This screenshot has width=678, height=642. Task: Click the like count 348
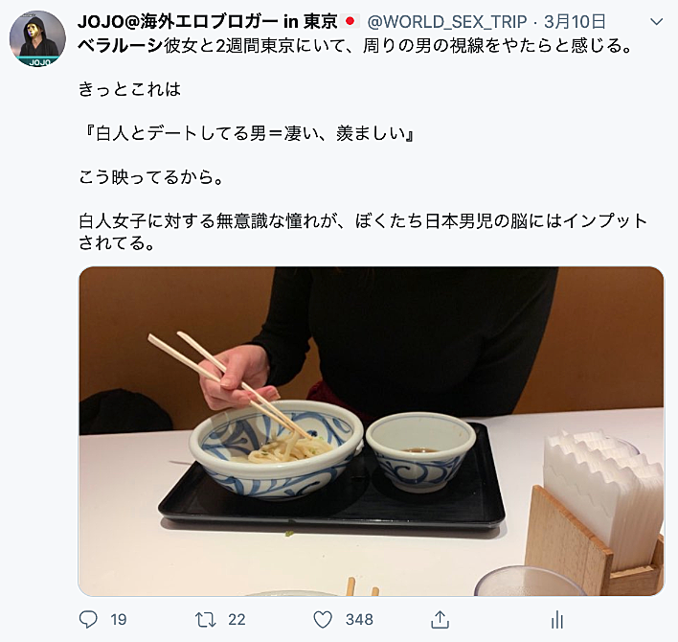pos(359,620)
